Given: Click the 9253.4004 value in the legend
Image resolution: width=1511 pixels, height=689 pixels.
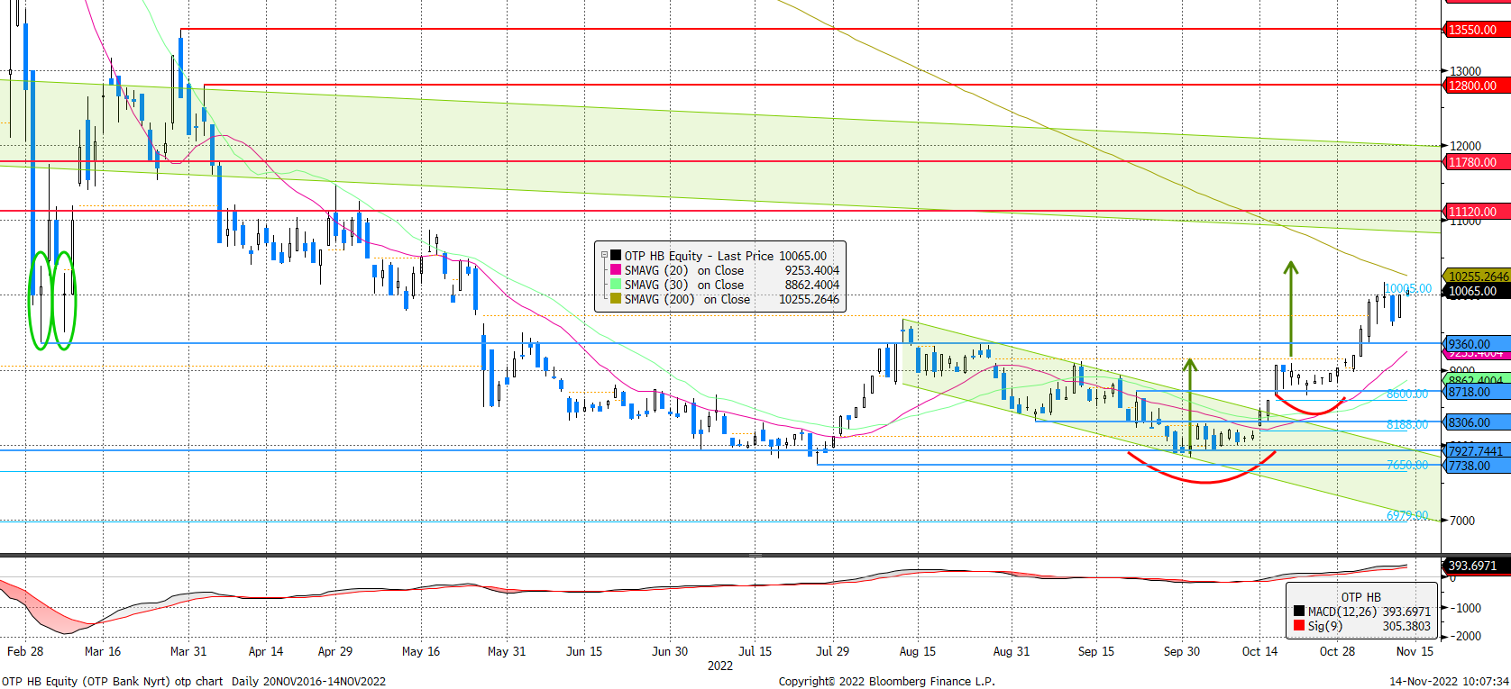Looking at the screenshot, I should click(x=811, y=270).
